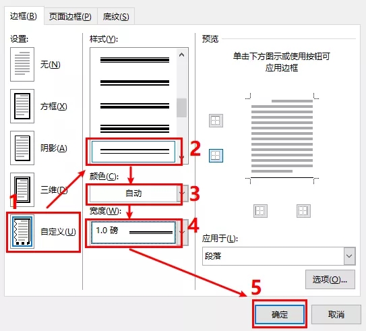Select the 无(N) no-border setting icon
Screen dimensions: 366x331
[22, 64]
